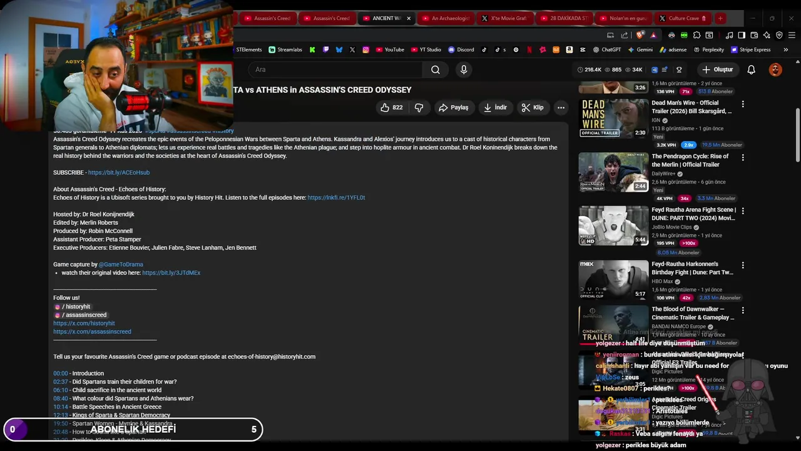
Task: Open a new browser tab
Action: pos(720,18)
